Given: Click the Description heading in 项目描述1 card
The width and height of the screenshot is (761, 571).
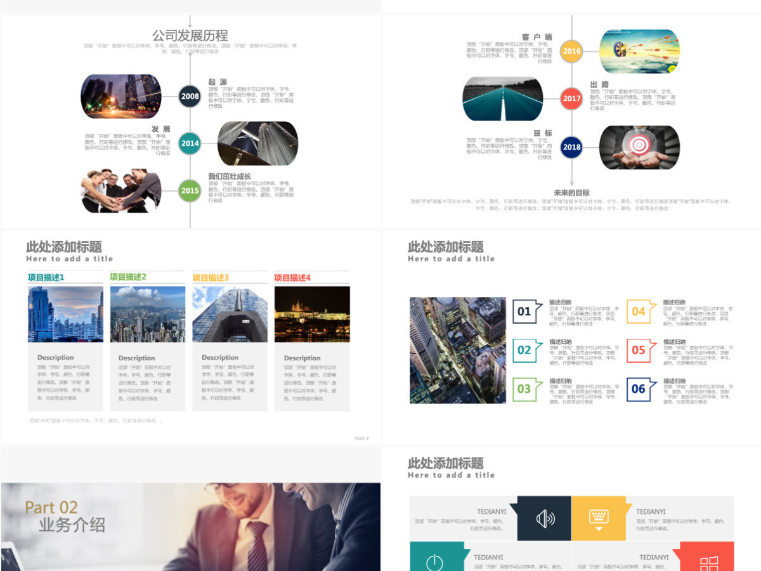Looking at the screenshot, I should click(56, 358).
